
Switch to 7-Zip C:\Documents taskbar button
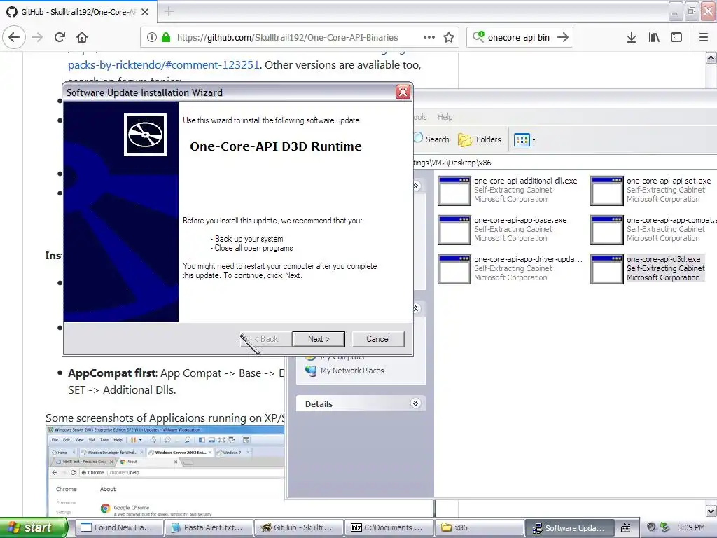389,527
